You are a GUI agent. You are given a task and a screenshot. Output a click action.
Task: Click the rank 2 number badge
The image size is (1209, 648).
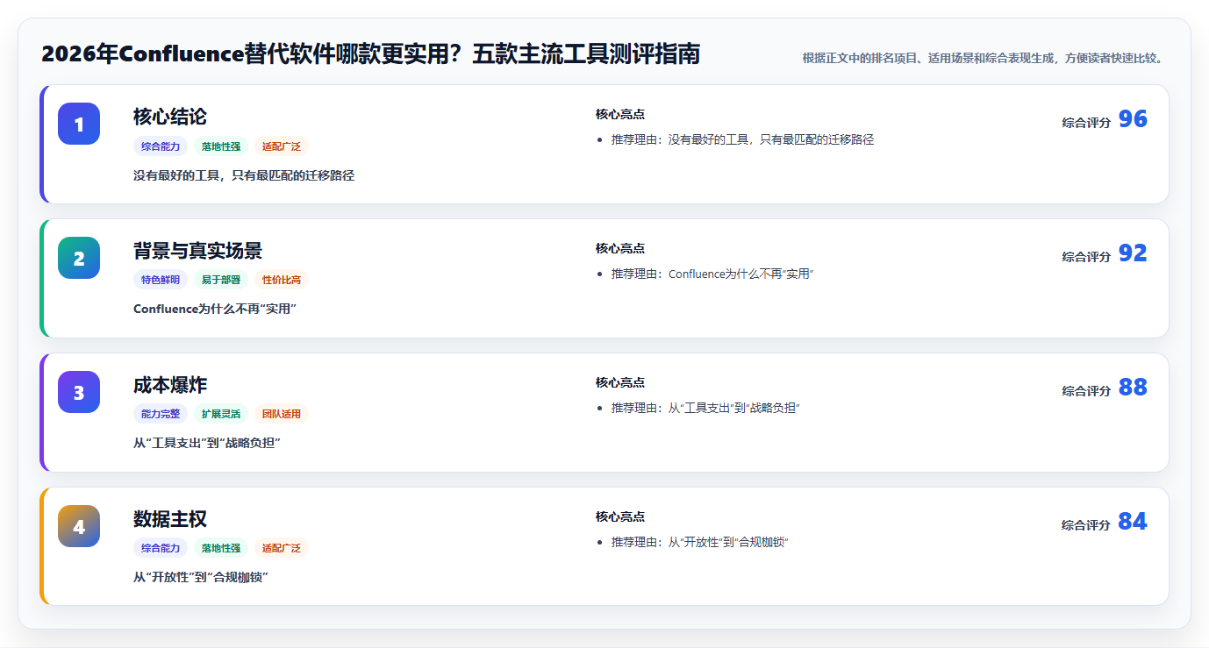(x=79, y=258)
